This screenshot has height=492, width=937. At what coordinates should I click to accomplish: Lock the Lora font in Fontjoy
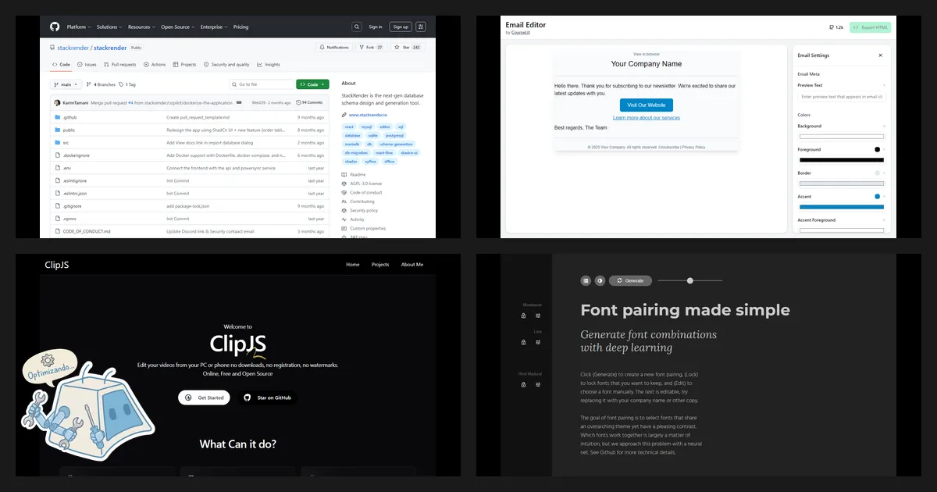[x=523, y=342]
